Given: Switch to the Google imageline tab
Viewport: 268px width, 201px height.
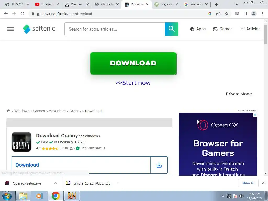Looking at the screenshot, I should click(195, 4).
